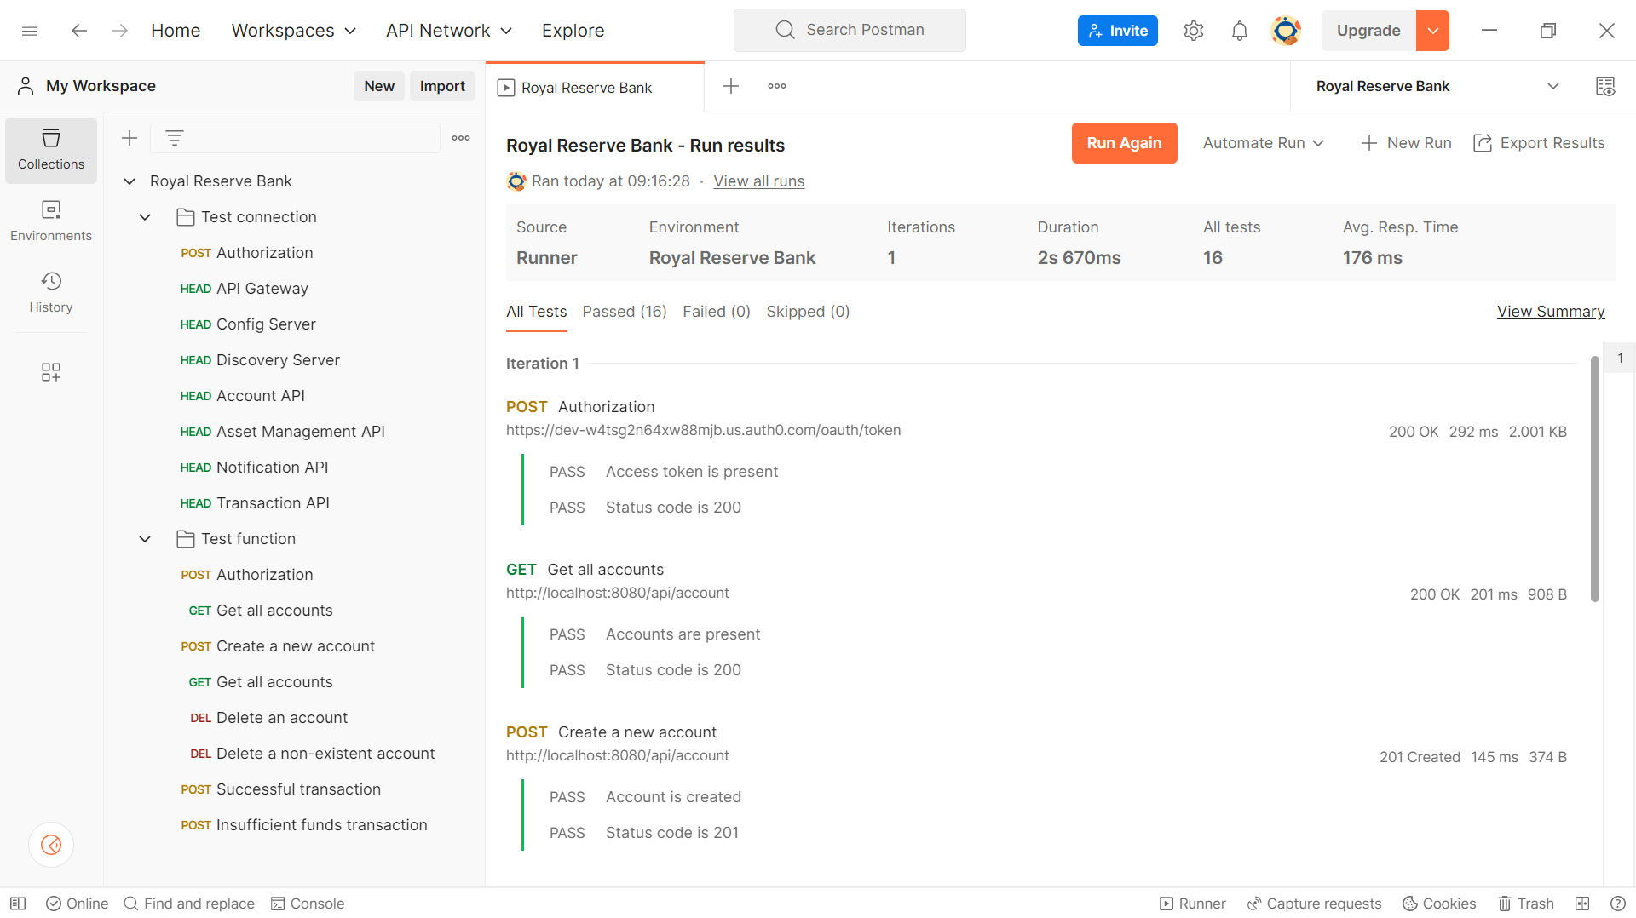Click the New button in workspace
Image resolution: width=1636 pixels, height=918 pixels.
379,86
